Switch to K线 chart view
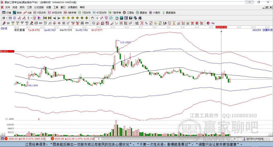 [27, 13]
